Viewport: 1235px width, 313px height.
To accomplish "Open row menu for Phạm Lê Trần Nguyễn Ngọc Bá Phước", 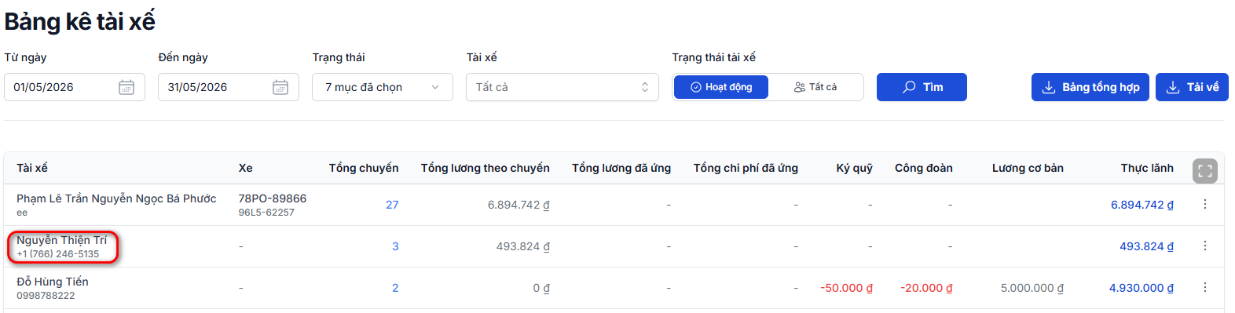I will pos(1205,204).
